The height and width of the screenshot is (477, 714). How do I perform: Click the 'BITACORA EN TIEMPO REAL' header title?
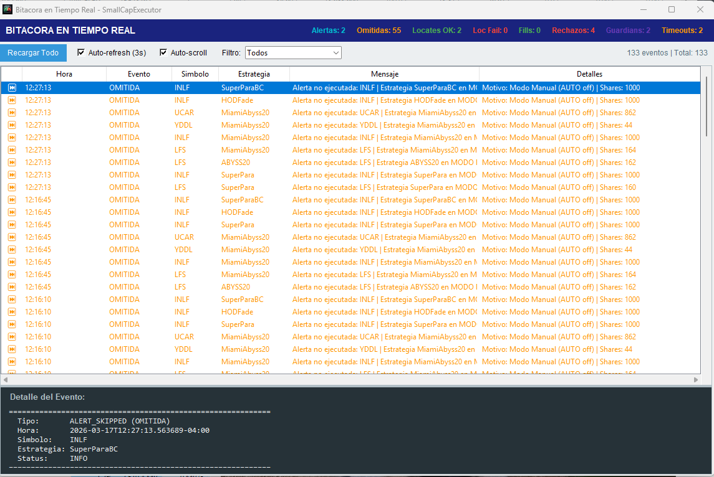pyautogui.click(x=70, y=31)
